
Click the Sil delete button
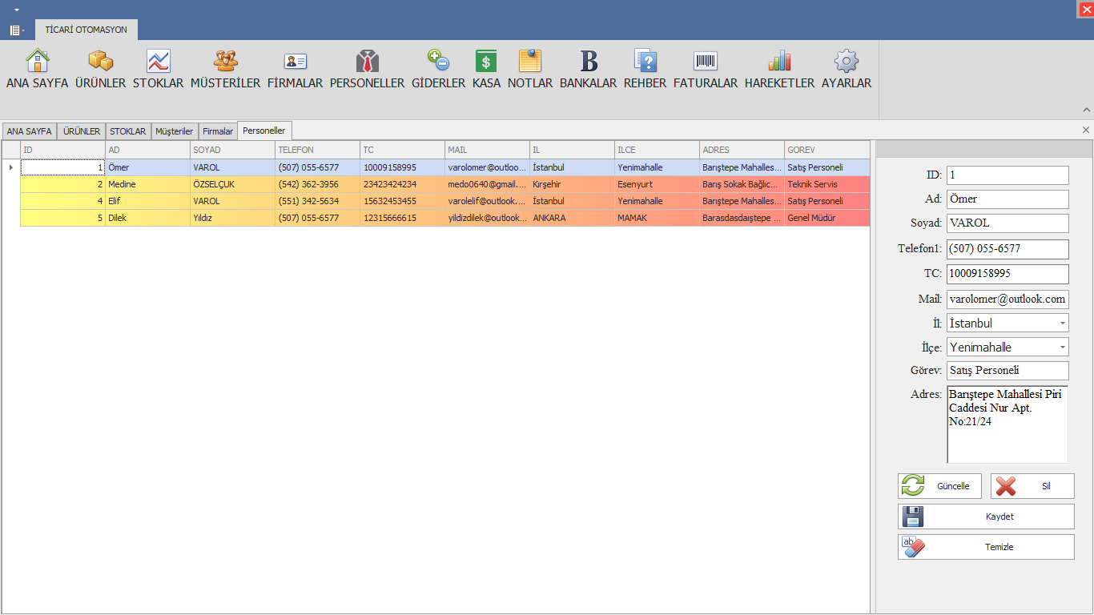tap(1032, 486)
